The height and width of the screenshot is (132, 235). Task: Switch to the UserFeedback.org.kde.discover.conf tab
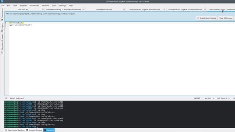(144, 10)
